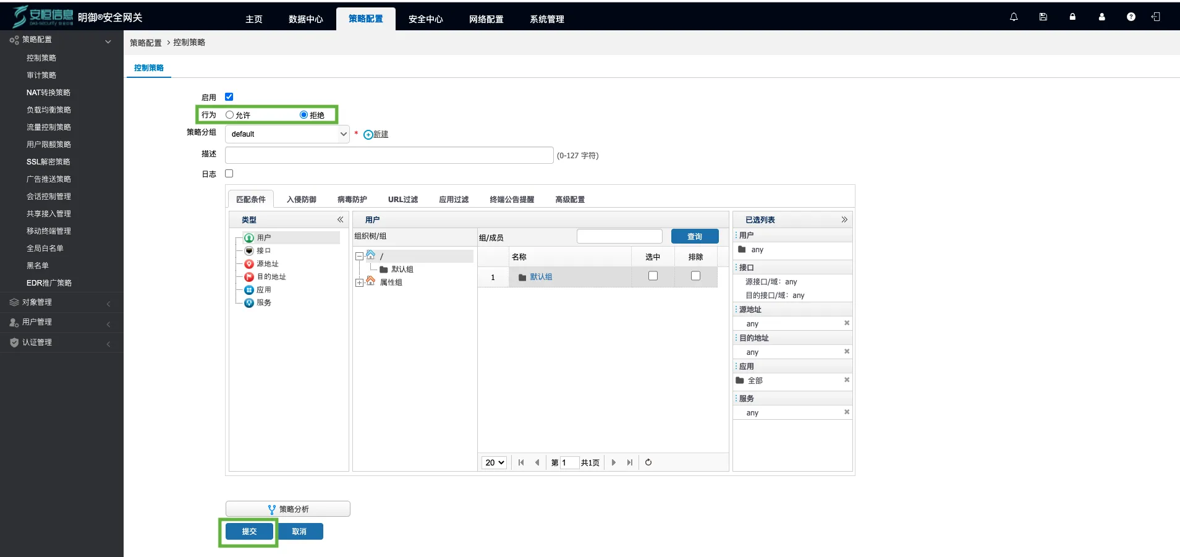Click the 提交 submit button

(x=249, y=532)
